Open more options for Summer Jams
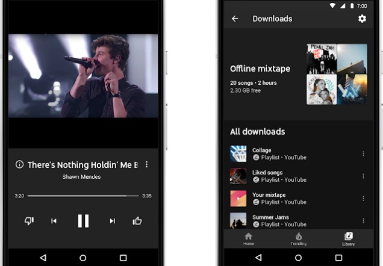This screenshot has height=266, width=383. click(x=363, y=221)
